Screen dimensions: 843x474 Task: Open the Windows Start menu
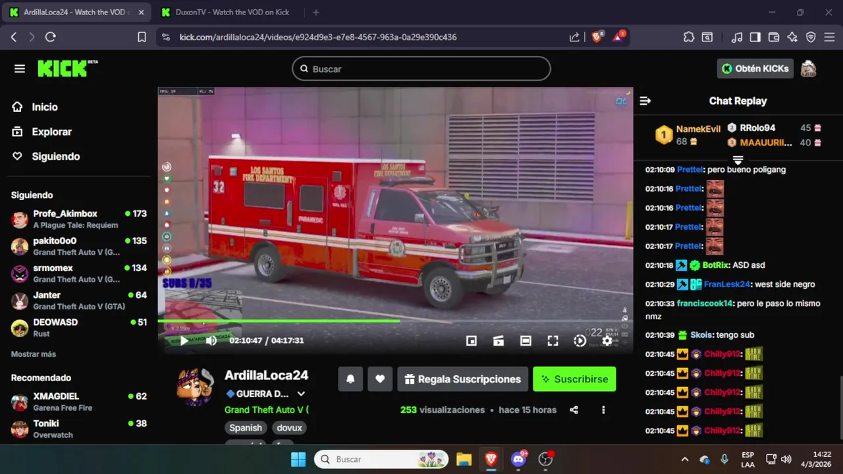click(298, 459)
